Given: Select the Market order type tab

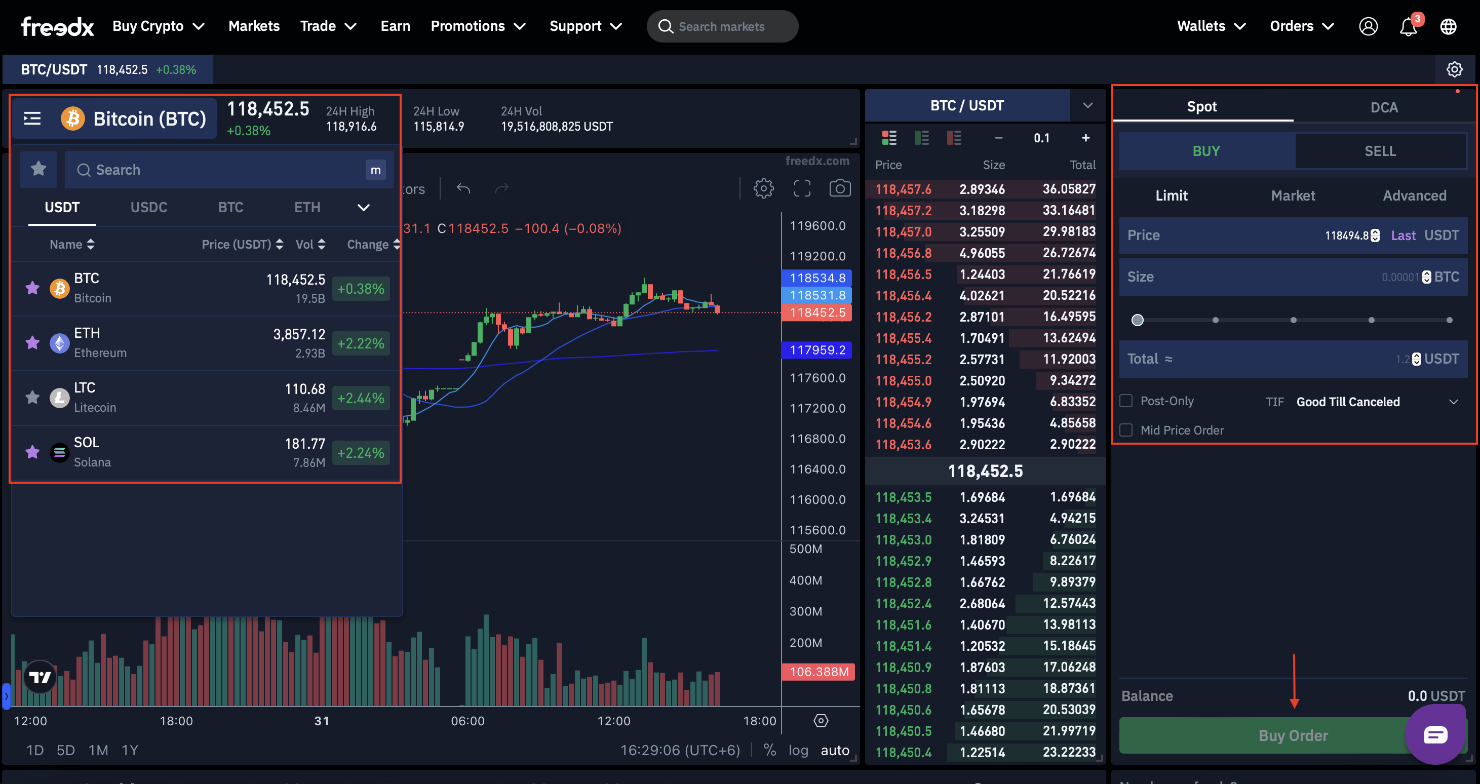Looking at the screenshot, I should (x=1293, y=196).
